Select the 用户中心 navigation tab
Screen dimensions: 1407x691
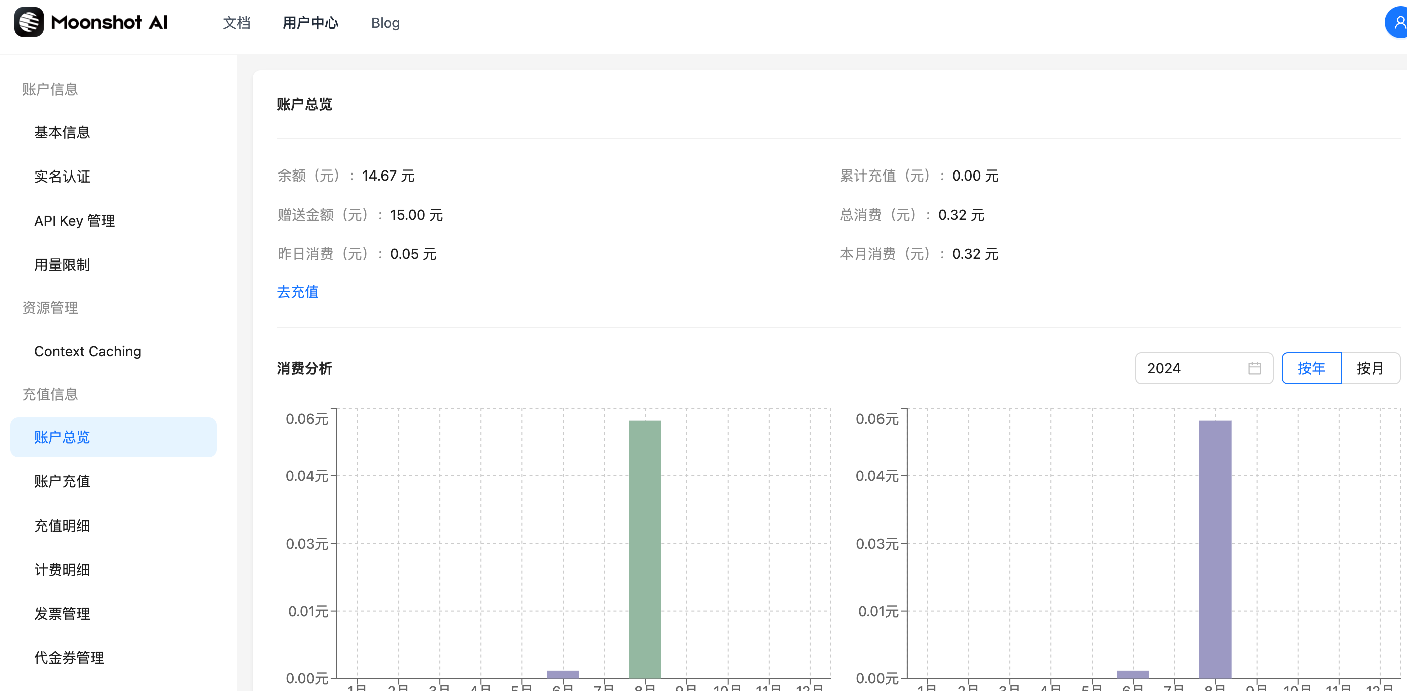[x=310, y=23]
